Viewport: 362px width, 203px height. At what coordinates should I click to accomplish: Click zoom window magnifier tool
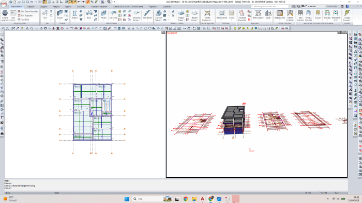[3, 28]
